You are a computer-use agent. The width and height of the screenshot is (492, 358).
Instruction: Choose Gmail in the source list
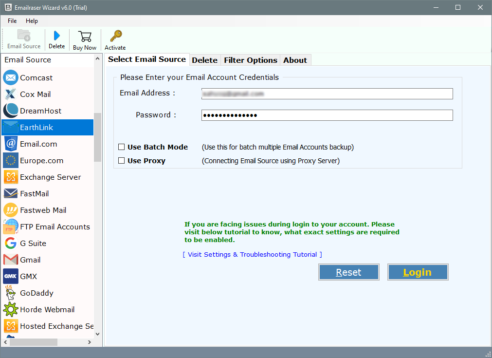click(48, 260)
